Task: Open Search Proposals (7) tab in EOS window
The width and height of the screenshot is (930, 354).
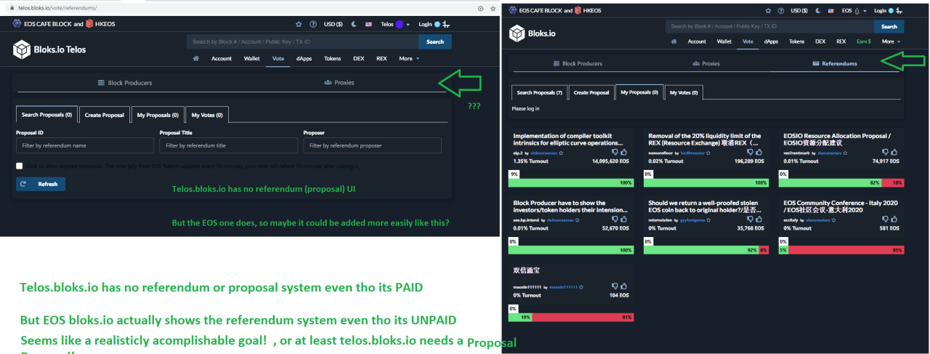Action: pos(539,92)
